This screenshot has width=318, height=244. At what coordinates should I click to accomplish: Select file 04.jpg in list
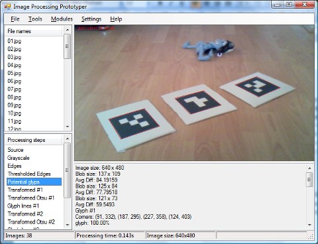(15, 65)
